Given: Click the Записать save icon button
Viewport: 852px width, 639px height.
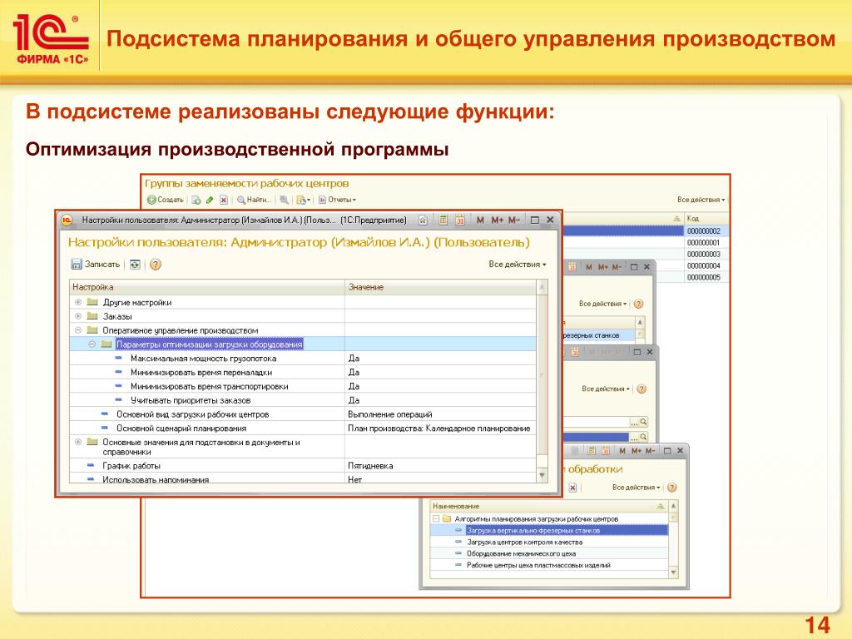Looking at the screenshot, I should (x=95, y=264).
